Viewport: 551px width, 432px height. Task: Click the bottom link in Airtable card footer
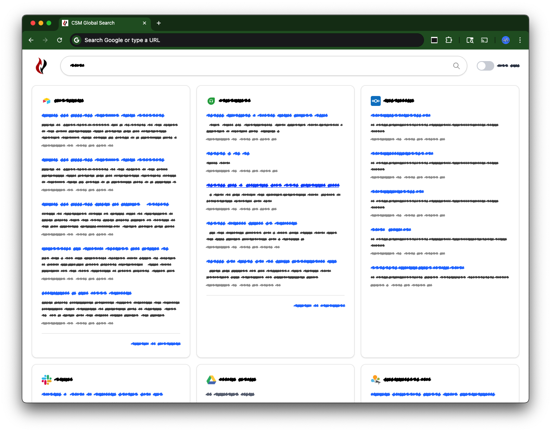[156, 344]
